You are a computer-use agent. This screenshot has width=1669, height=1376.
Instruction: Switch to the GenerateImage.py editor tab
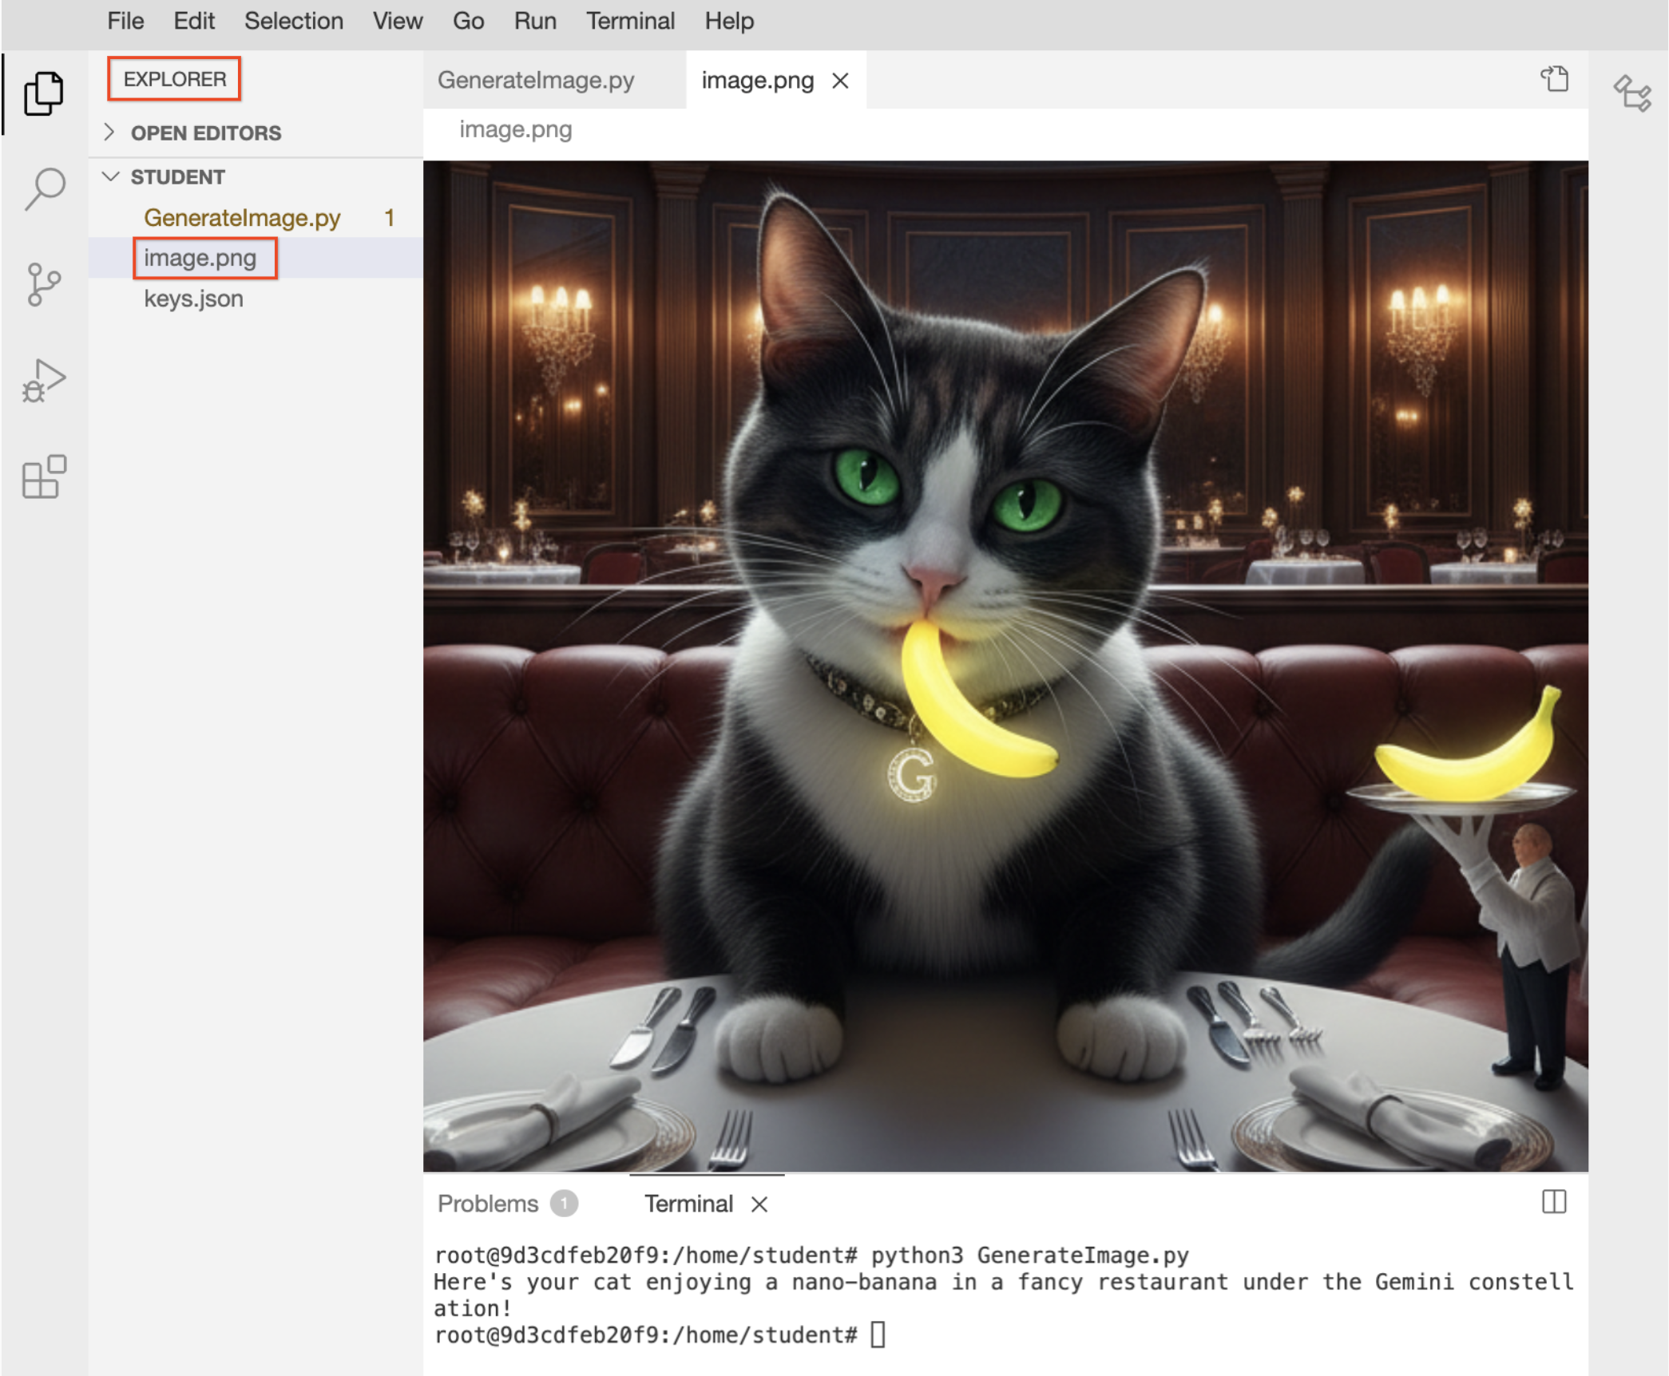point(536,81)
